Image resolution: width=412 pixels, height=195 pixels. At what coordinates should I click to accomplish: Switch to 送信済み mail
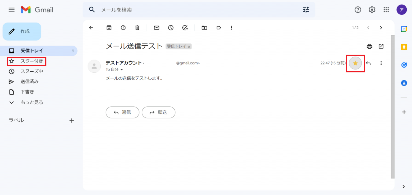tap(30, 82)
